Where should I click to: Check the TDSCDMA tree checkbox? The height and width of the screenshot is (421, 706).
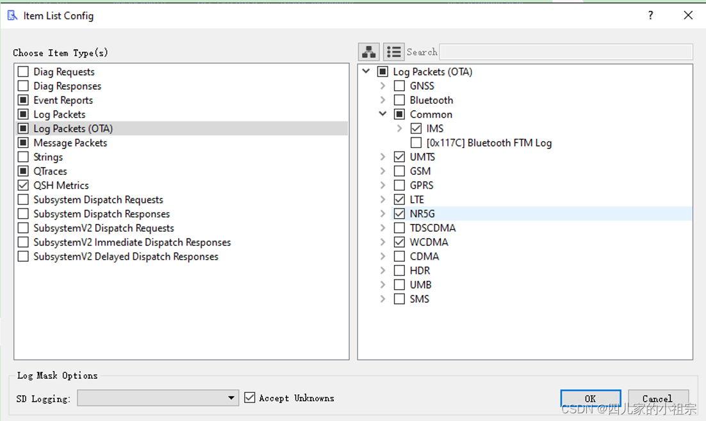pyautogui.click(x=399, y=228)
